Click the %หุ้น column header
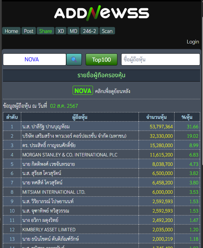Image resolution: width=203 pixels, height=248 pixels. 187,117
